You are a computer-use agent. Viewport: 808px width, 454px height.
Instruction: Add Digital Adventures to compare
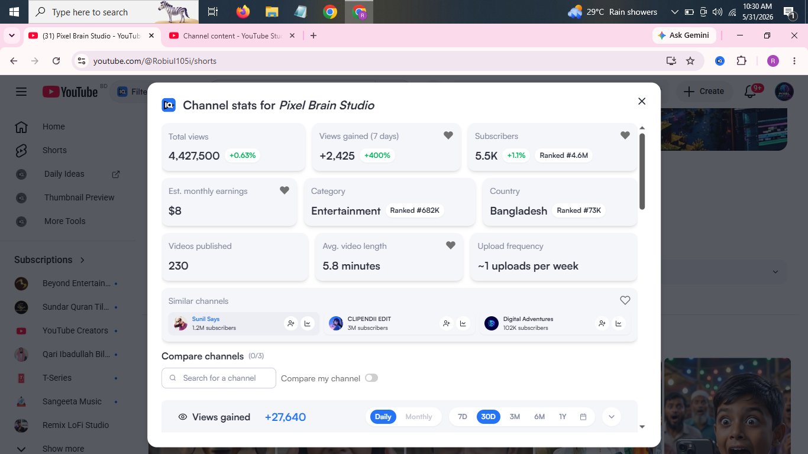tap(602, 323)
